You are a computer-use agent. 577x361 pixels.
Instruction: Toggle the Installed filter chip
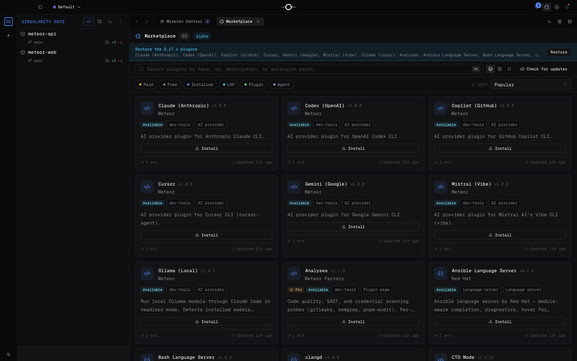(x=200, y=84)
